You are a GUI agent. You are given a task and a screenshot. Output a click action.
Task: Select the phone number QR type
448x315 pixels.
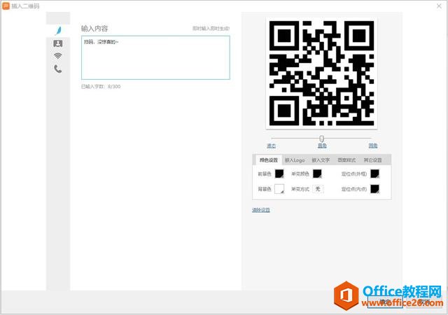(x=57, y=69)
